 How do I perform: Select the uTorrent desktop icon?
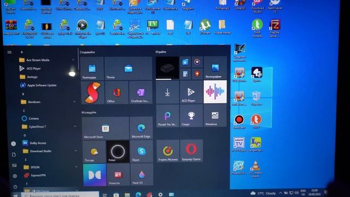point(205,27)
